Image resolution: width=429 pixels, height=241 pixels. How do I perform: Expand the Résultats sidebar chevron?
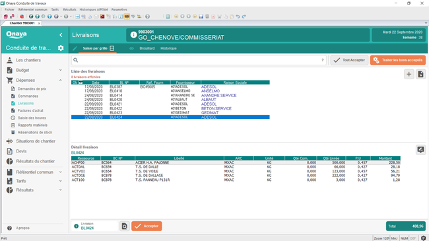click(61, 189)
